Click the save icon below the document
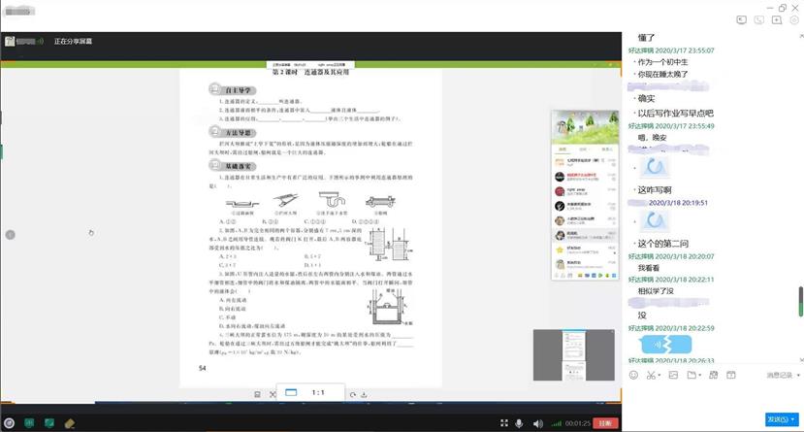Screen dimensions: 804x432 [257, 394]
